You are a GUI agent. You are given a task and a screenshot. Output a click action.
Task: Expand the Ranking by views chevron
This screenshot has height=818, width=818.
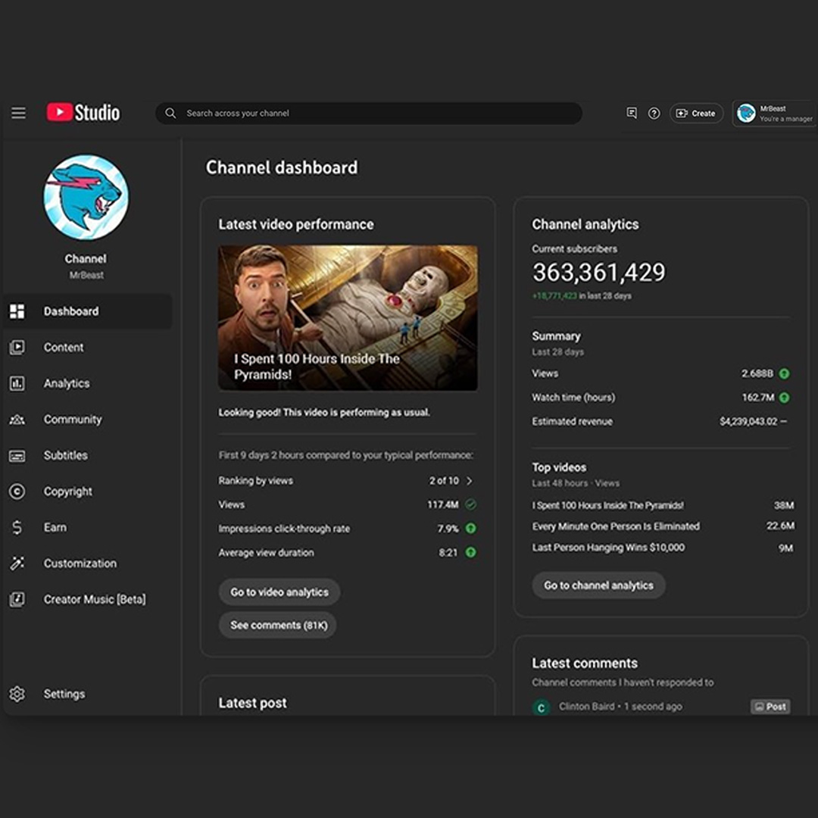tap(470, 481)
